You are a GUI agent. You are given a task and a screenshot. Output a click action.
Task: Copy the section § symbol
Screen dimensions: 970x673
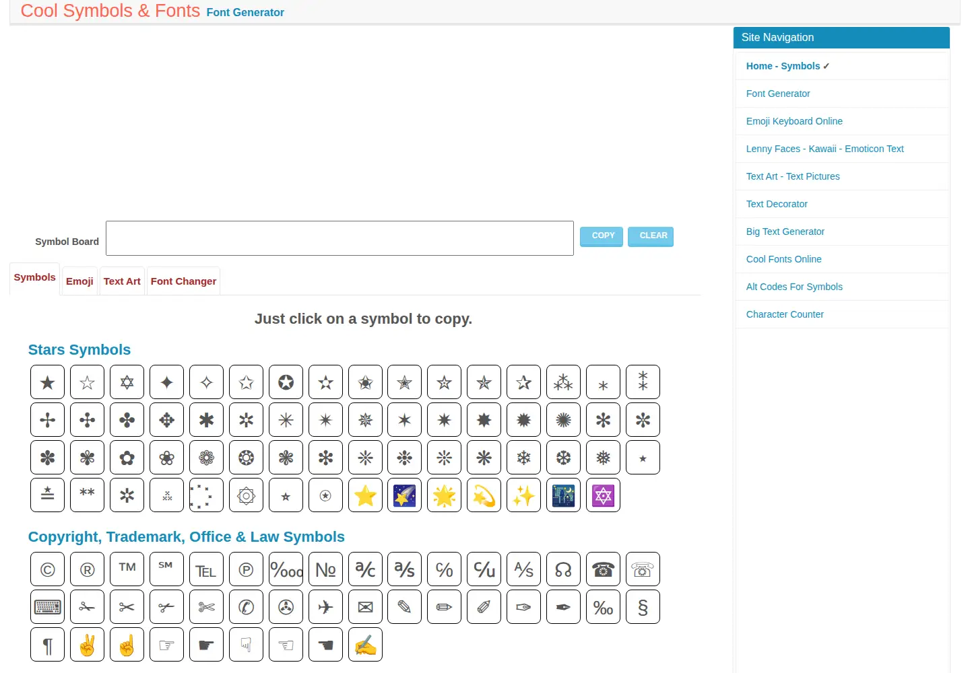[643, 607]
